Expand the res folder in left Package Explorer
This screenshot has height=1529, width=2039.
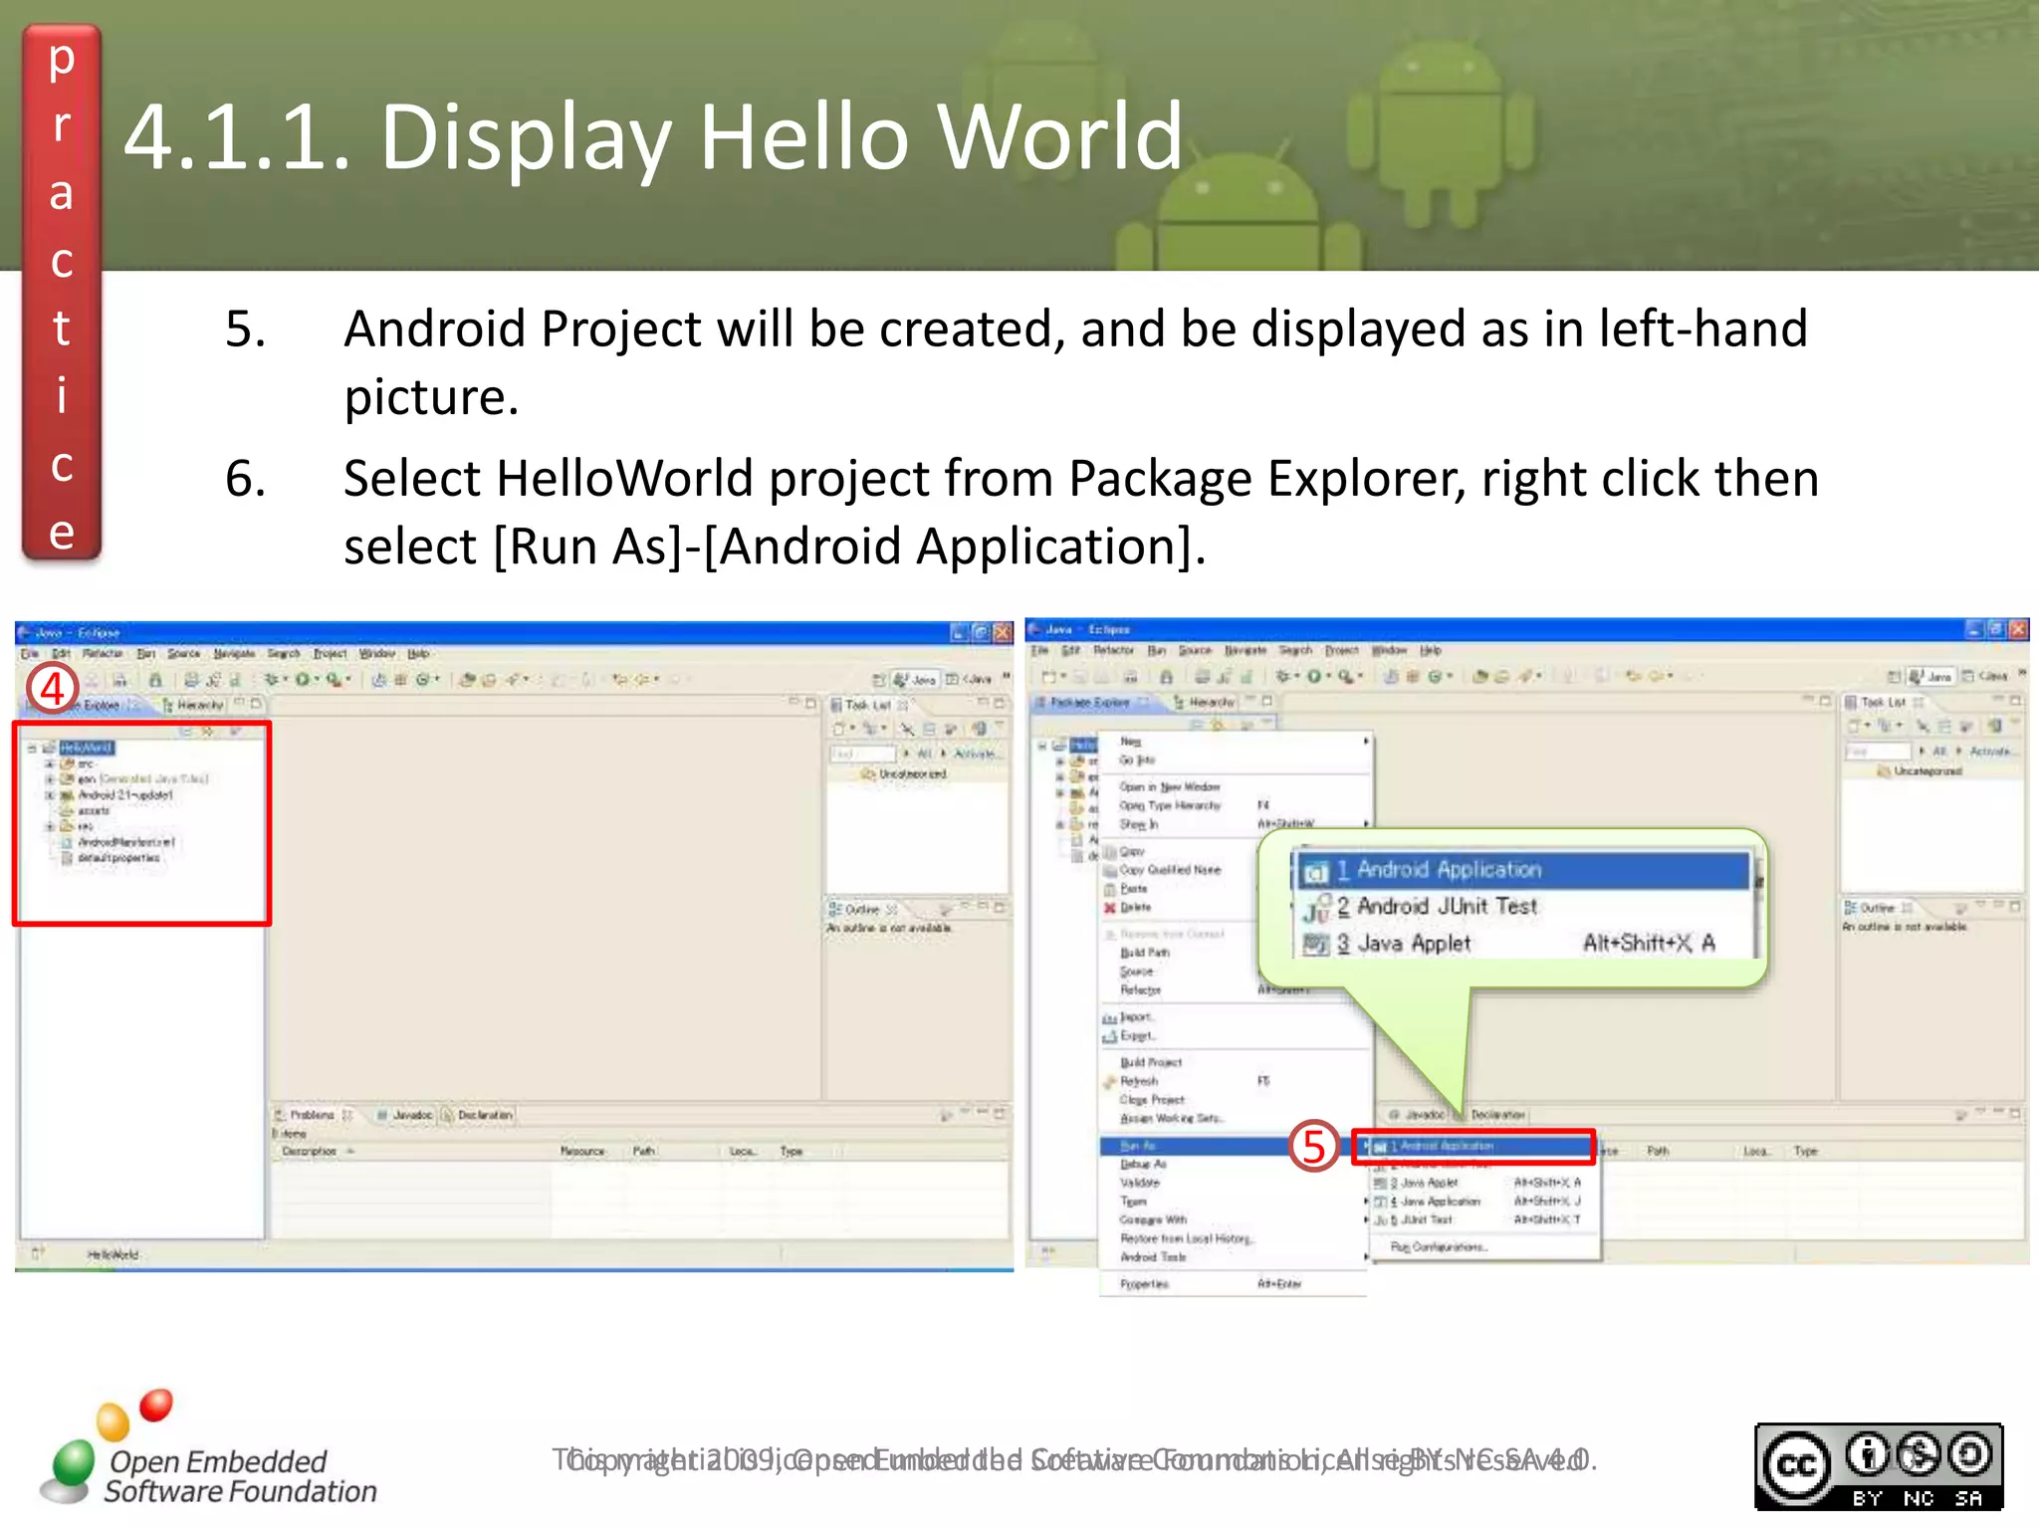point(49,826)
